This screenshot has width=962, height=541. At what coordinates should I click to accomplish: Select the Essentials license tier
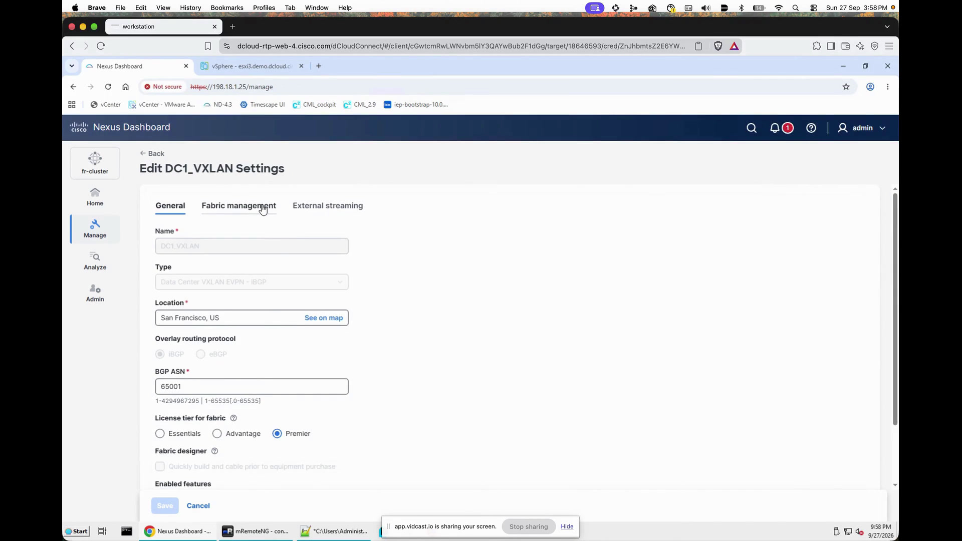(160, 434)
